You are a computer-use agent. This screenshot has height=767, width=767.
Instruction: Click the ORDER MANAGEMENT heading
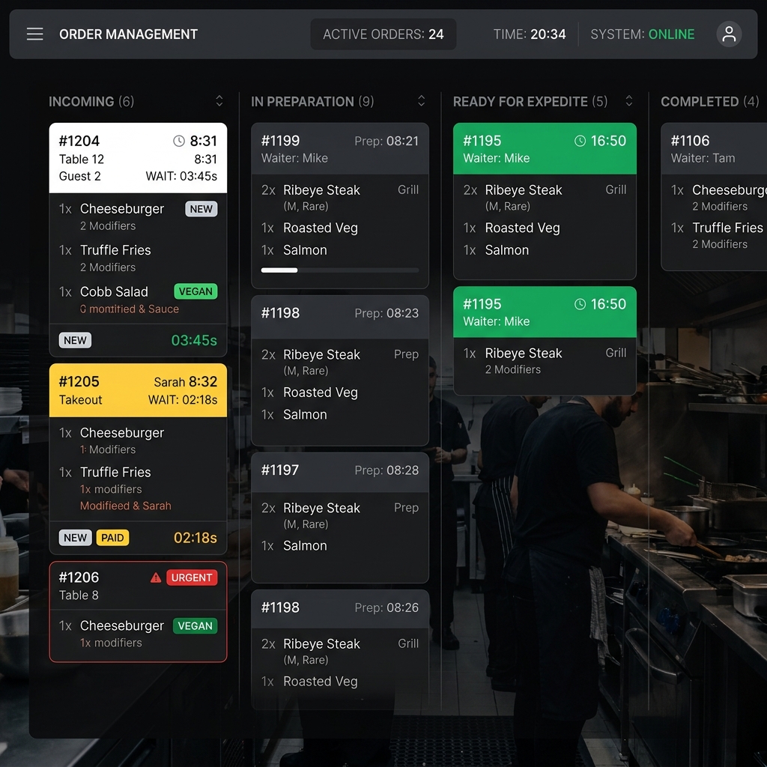tap(128, 34)
